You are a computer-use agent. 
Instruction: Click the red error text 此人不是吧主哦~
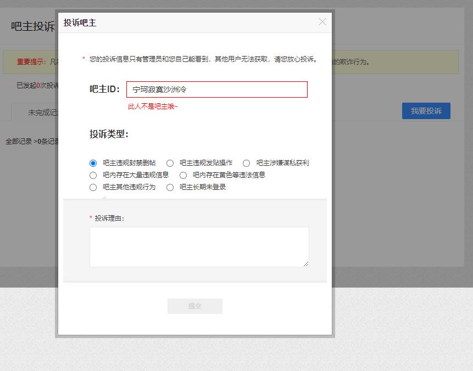click(153, 106)
